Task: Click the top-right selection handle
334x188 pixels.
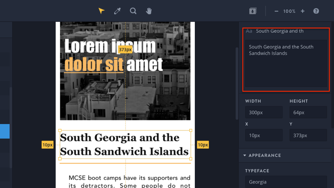Action: tap(191, 131)
